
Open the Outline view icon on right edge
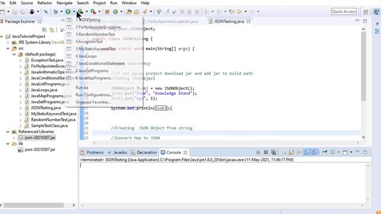[377, 31]
